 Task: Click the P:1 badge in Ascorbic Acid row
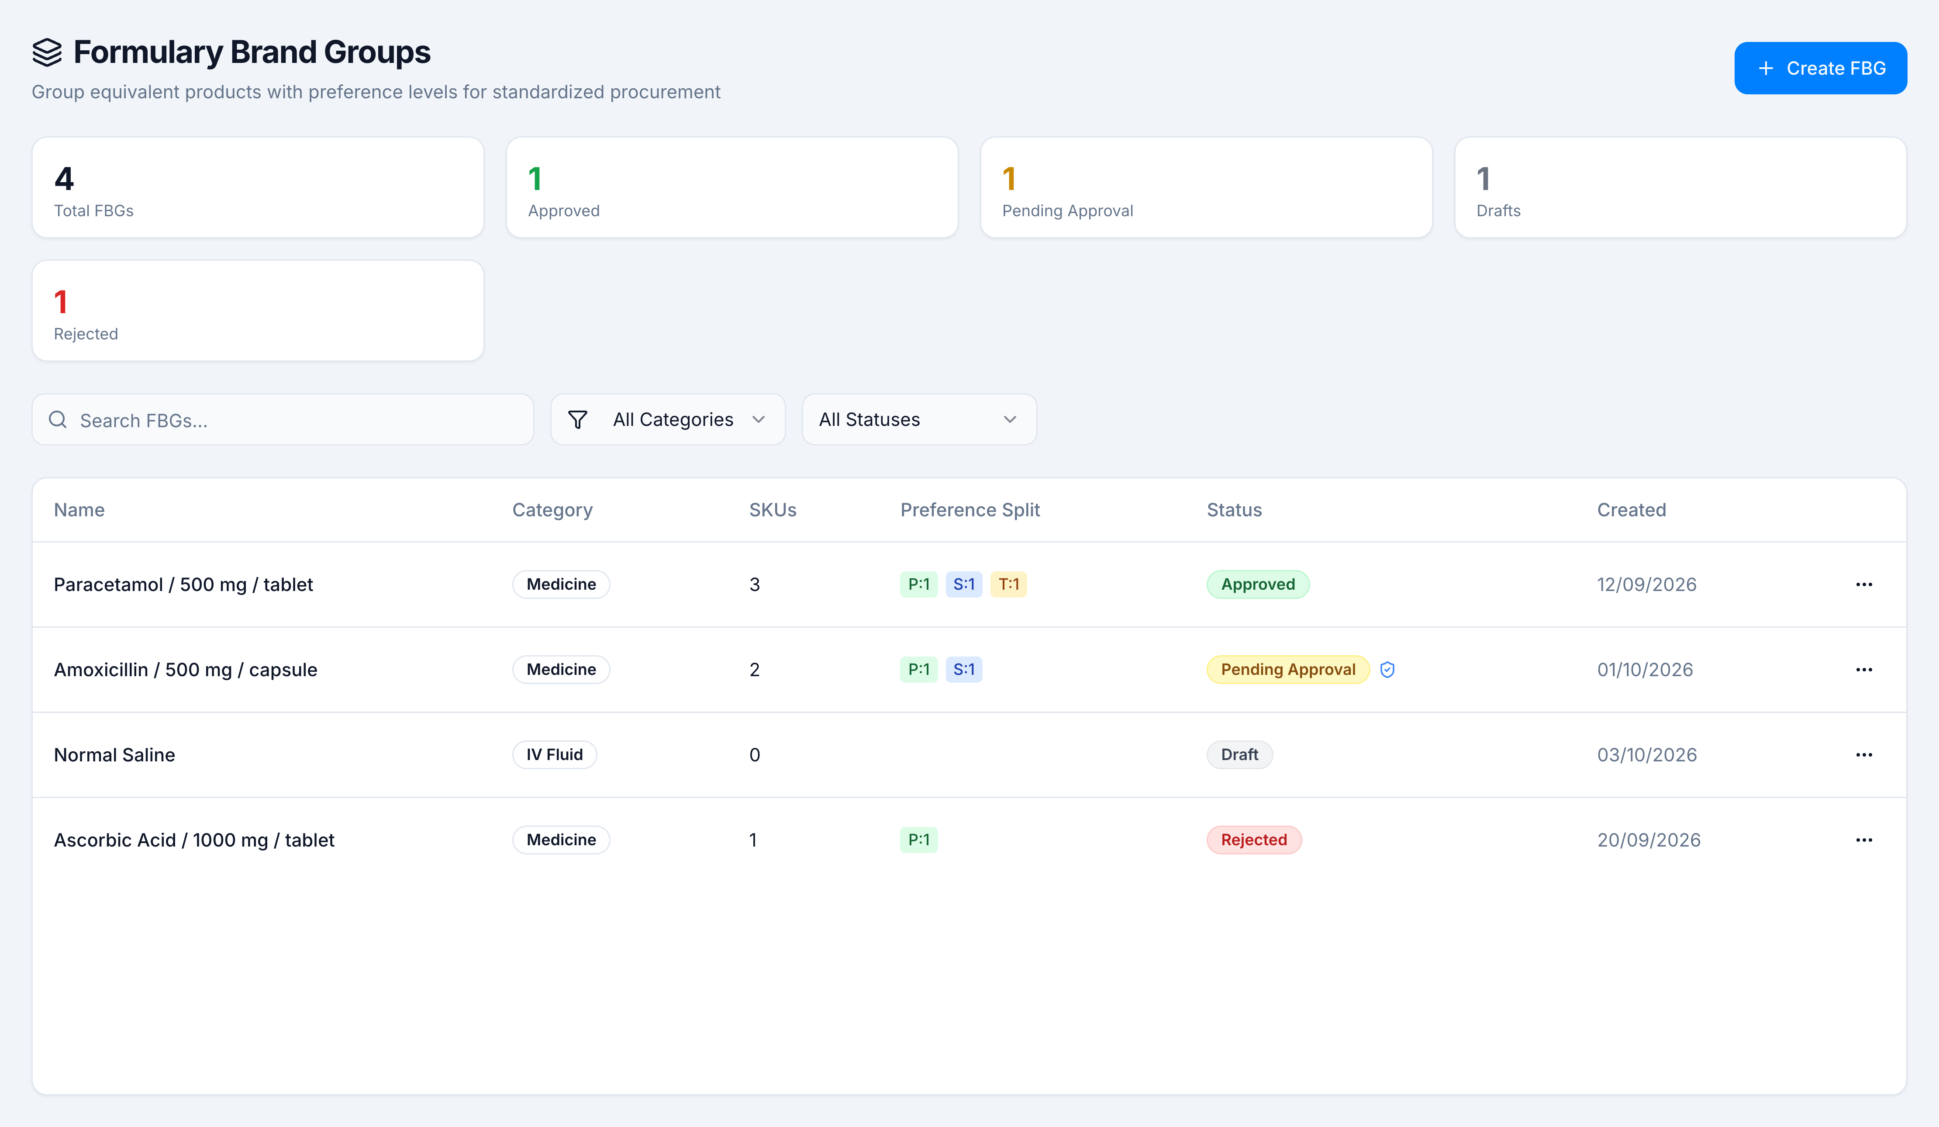(919, 840)
